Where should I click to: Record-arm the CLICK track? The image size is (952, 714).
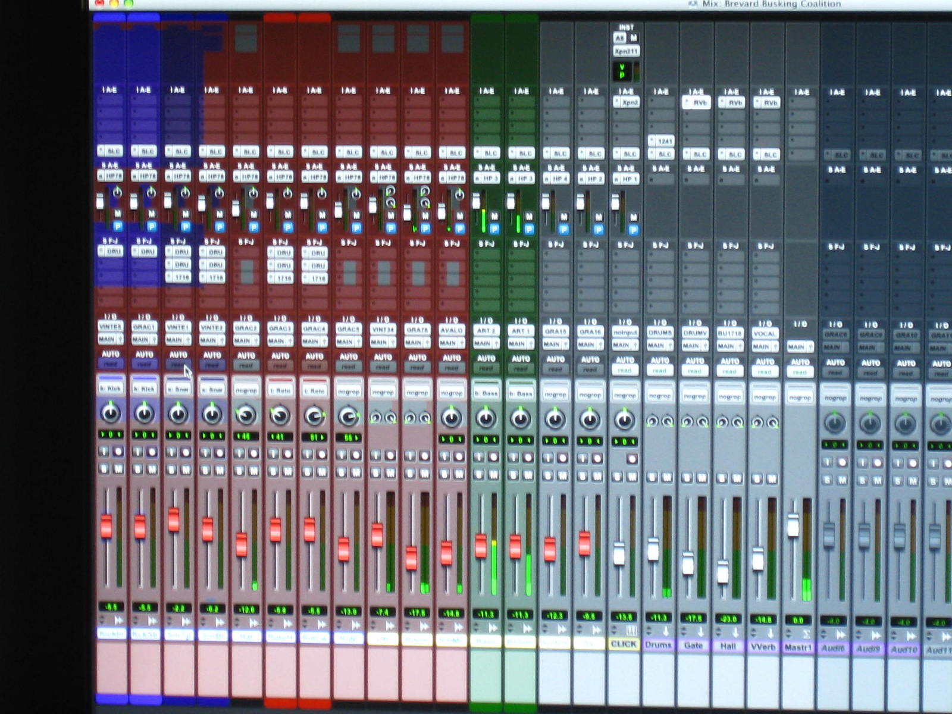[631, 459]
